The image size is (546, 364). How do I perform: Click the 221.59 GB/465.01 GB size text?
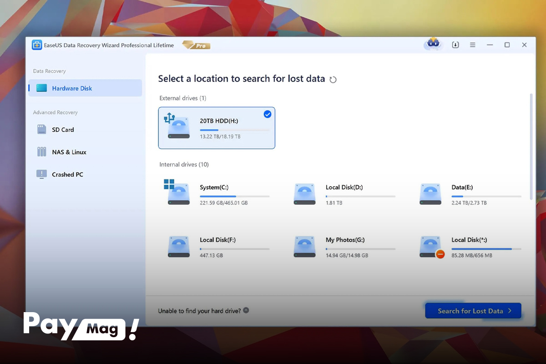223,203
